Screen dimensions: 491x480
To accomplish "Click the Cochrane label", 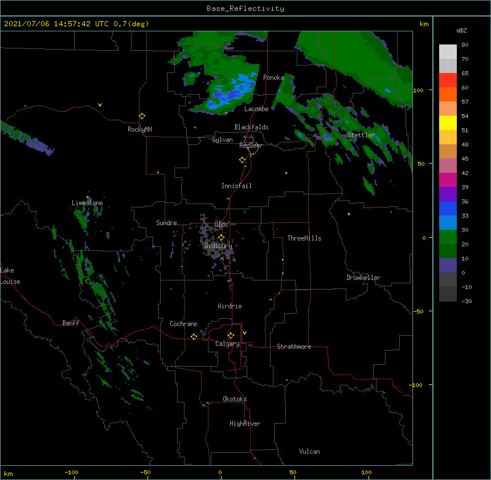I will tap(183, 324).
